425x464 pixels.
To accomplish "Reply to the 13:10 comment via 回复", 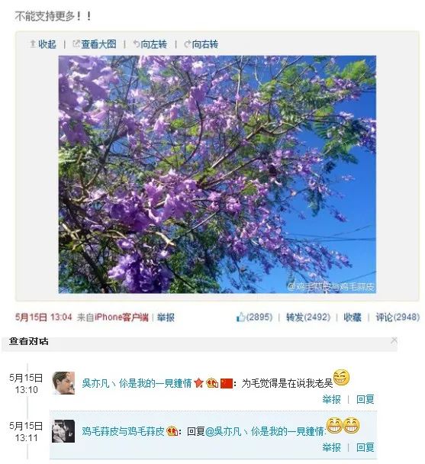I will point(365,399).
